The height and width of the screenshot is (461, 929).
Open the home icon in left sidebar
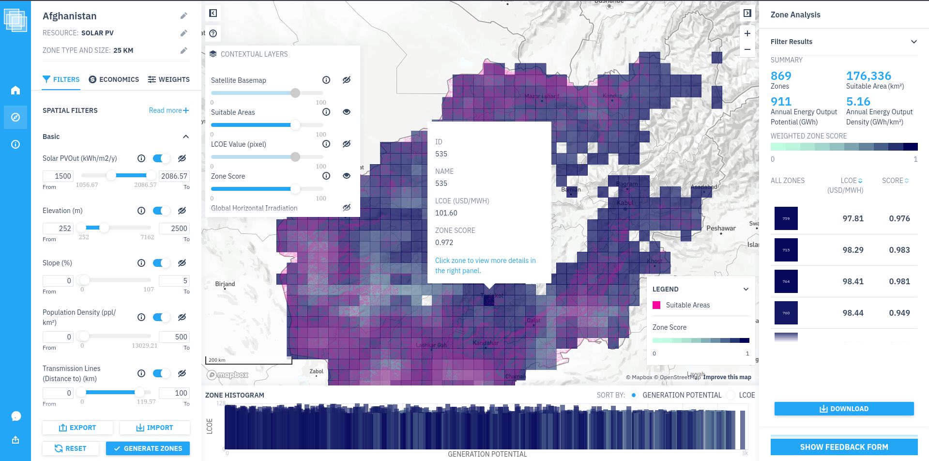(x=15, y=90)
